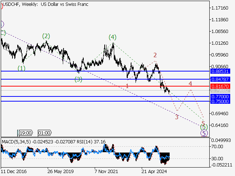
Task: Select red wave label 2
Action: [x=155, y=55]
